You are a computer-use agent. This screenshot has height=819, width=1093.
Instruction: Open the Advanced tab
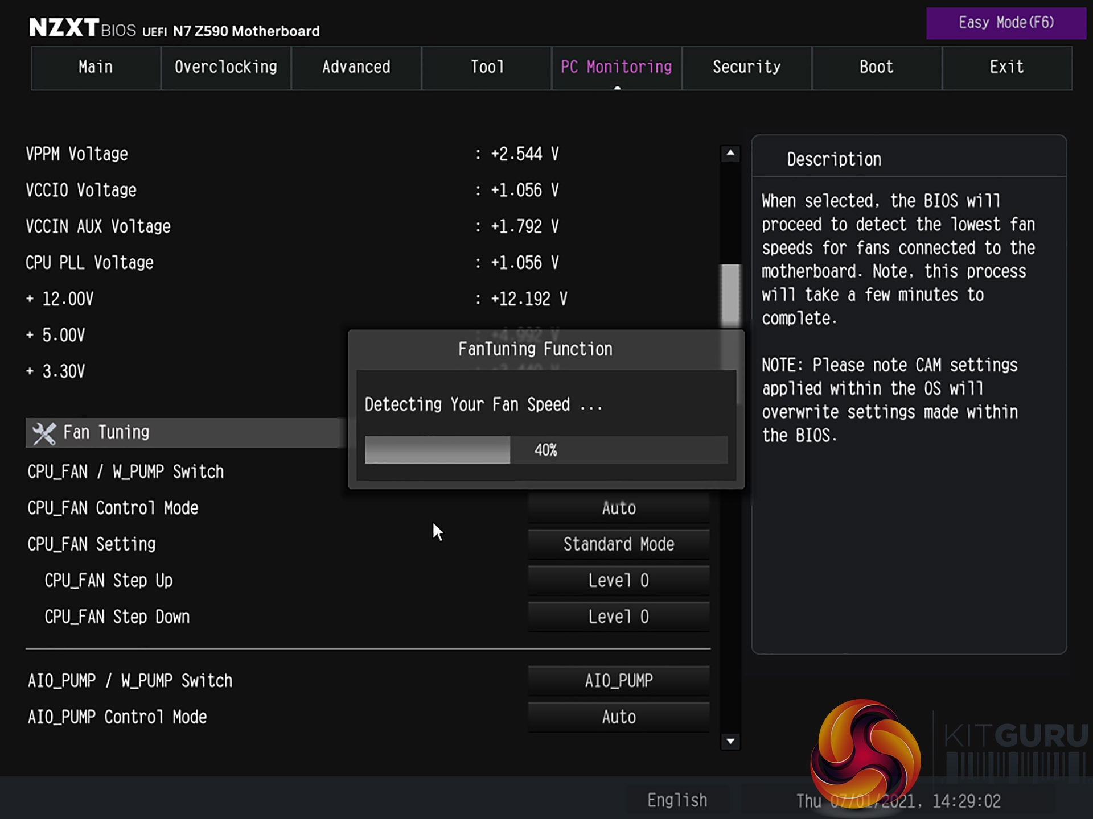pos(356,68)
